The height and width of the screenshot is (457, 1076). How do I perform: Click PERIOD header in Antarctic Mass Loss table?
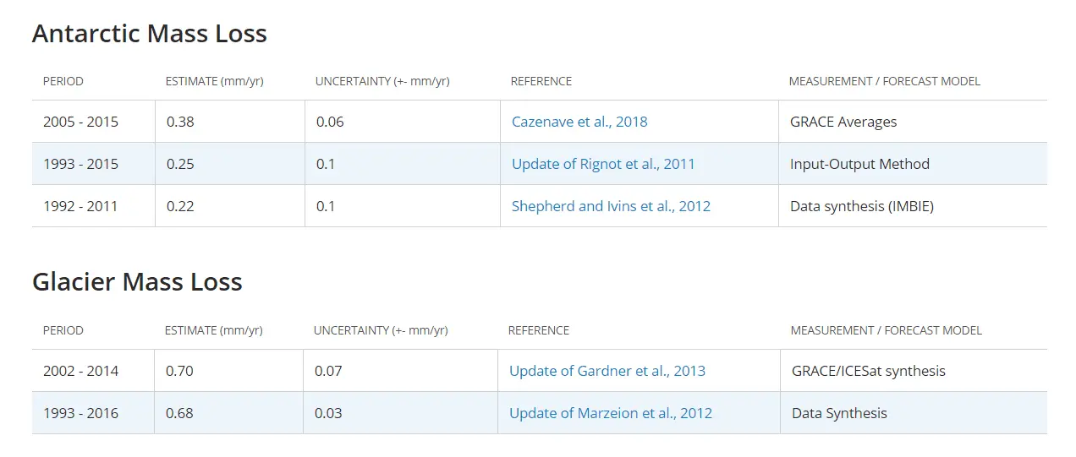tap(63, 82)
